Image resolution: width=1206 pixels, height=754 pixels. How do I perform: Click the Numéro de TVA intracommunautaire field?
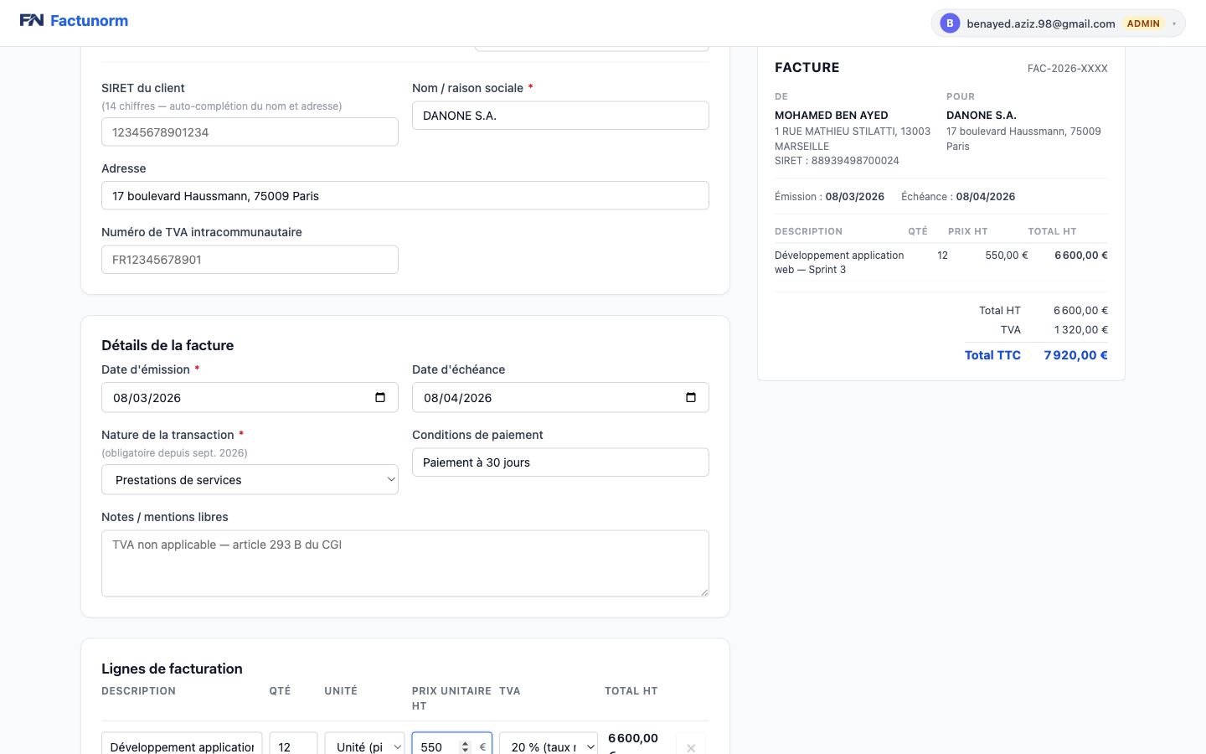click(x=250, y=260)
